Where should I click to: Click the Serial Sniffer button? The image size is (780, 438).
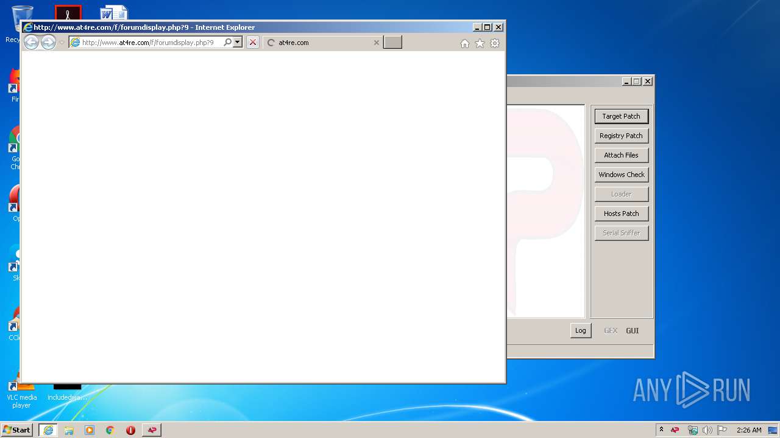coord(622,233)
